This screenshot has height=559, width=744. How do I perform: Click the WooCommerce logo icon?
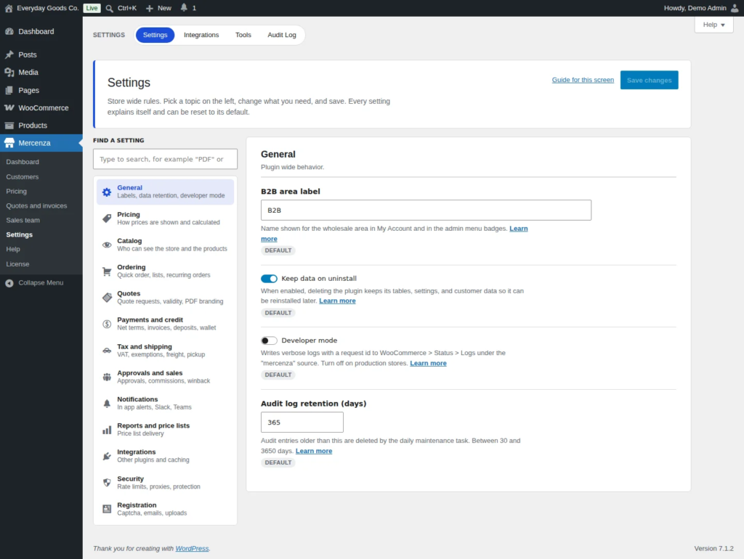pyautogui.click(x=9, y=107)
